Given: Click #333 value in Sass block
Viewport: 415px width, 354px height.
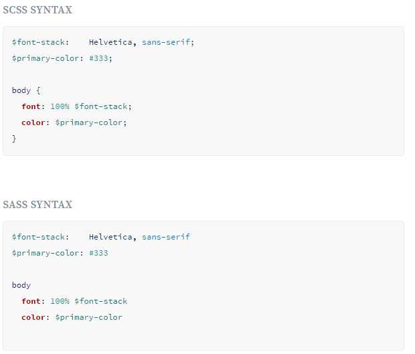Looking at the screenshot, I should (x=98, y=253).
